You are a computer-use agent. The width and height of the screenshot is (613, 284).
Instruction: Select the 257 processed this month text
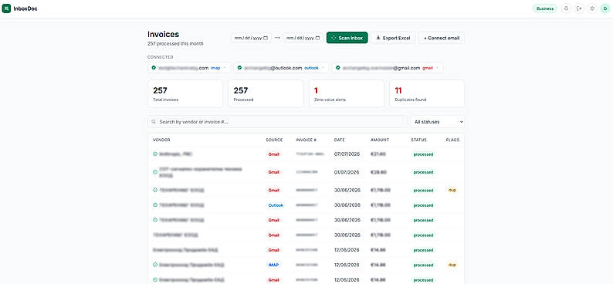175,44
